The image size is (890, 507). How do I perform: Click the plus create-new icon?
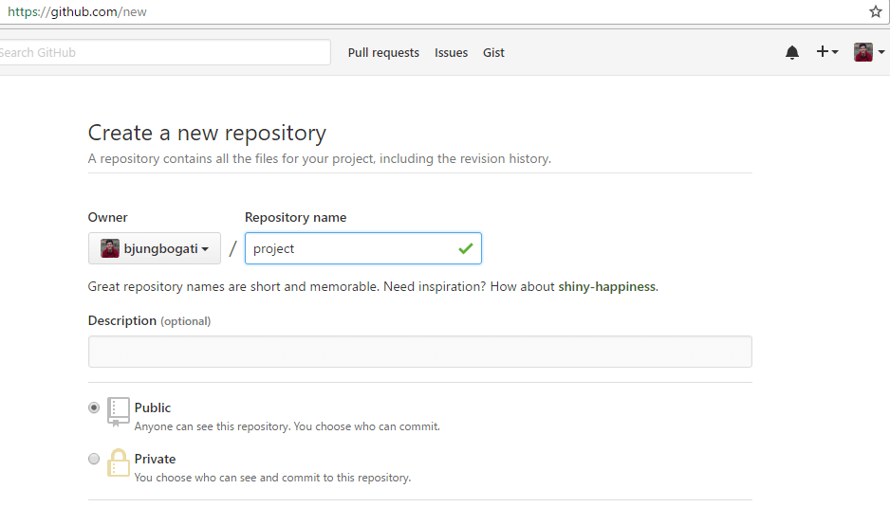[x=823, y=52]
